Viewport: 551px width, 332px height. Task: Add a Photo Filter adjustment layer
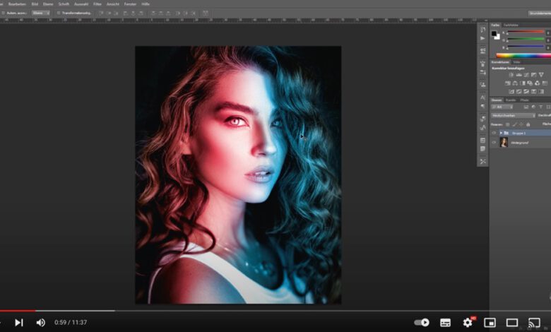[530, 83]
